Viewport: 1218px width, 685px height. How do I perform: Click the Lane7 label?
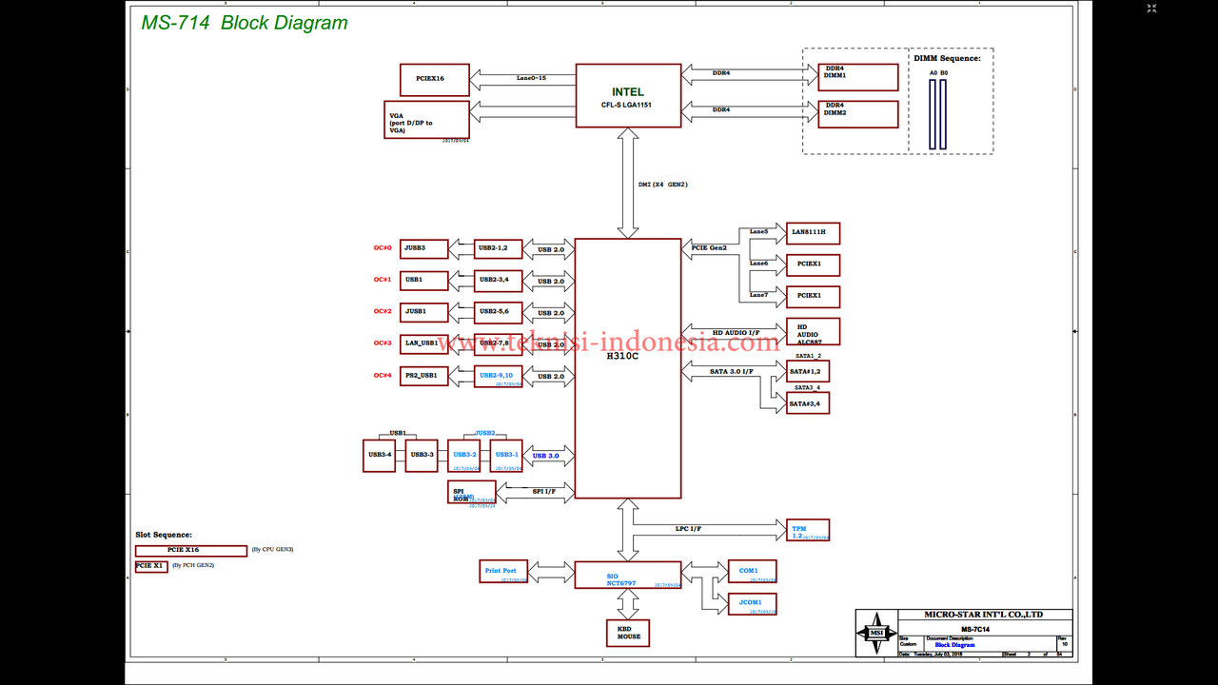pyautogui.click(x=758, y=295)
